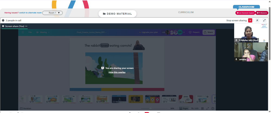Open Screen share tab options (three dots)
This screenshot has width=271, height=113.
click(26, 26)
